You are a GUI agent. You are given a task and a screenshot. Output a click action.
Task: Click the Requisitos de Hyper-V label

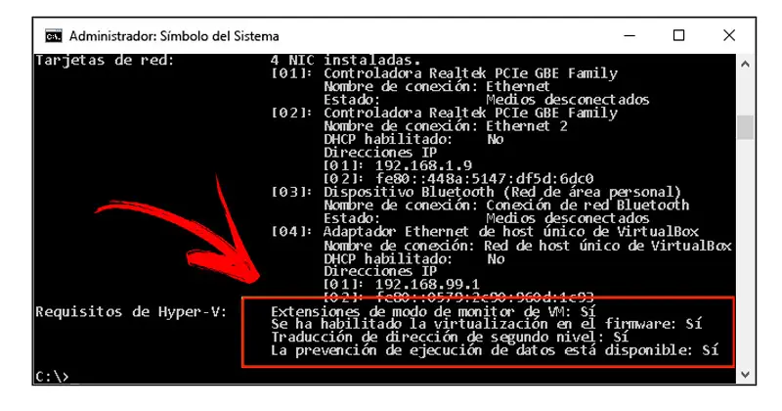131,312
